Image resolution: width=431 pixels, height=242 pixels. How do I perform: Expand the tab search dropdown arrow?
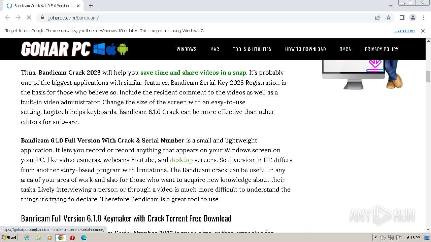point(391,6)
